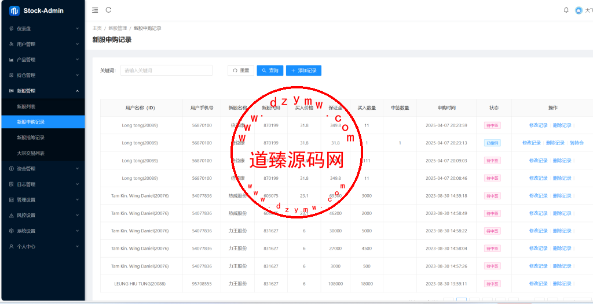
Task: Go to 主页 in the breadcrumb
Action: [97, 28]
